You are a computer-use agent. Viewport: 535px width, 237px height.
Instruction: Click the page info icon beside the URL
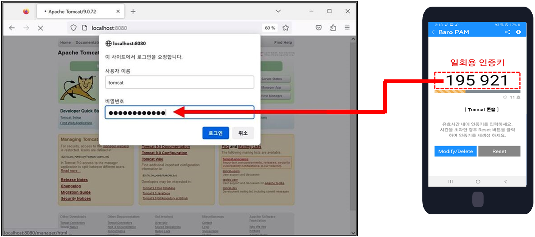pos(84,28)
